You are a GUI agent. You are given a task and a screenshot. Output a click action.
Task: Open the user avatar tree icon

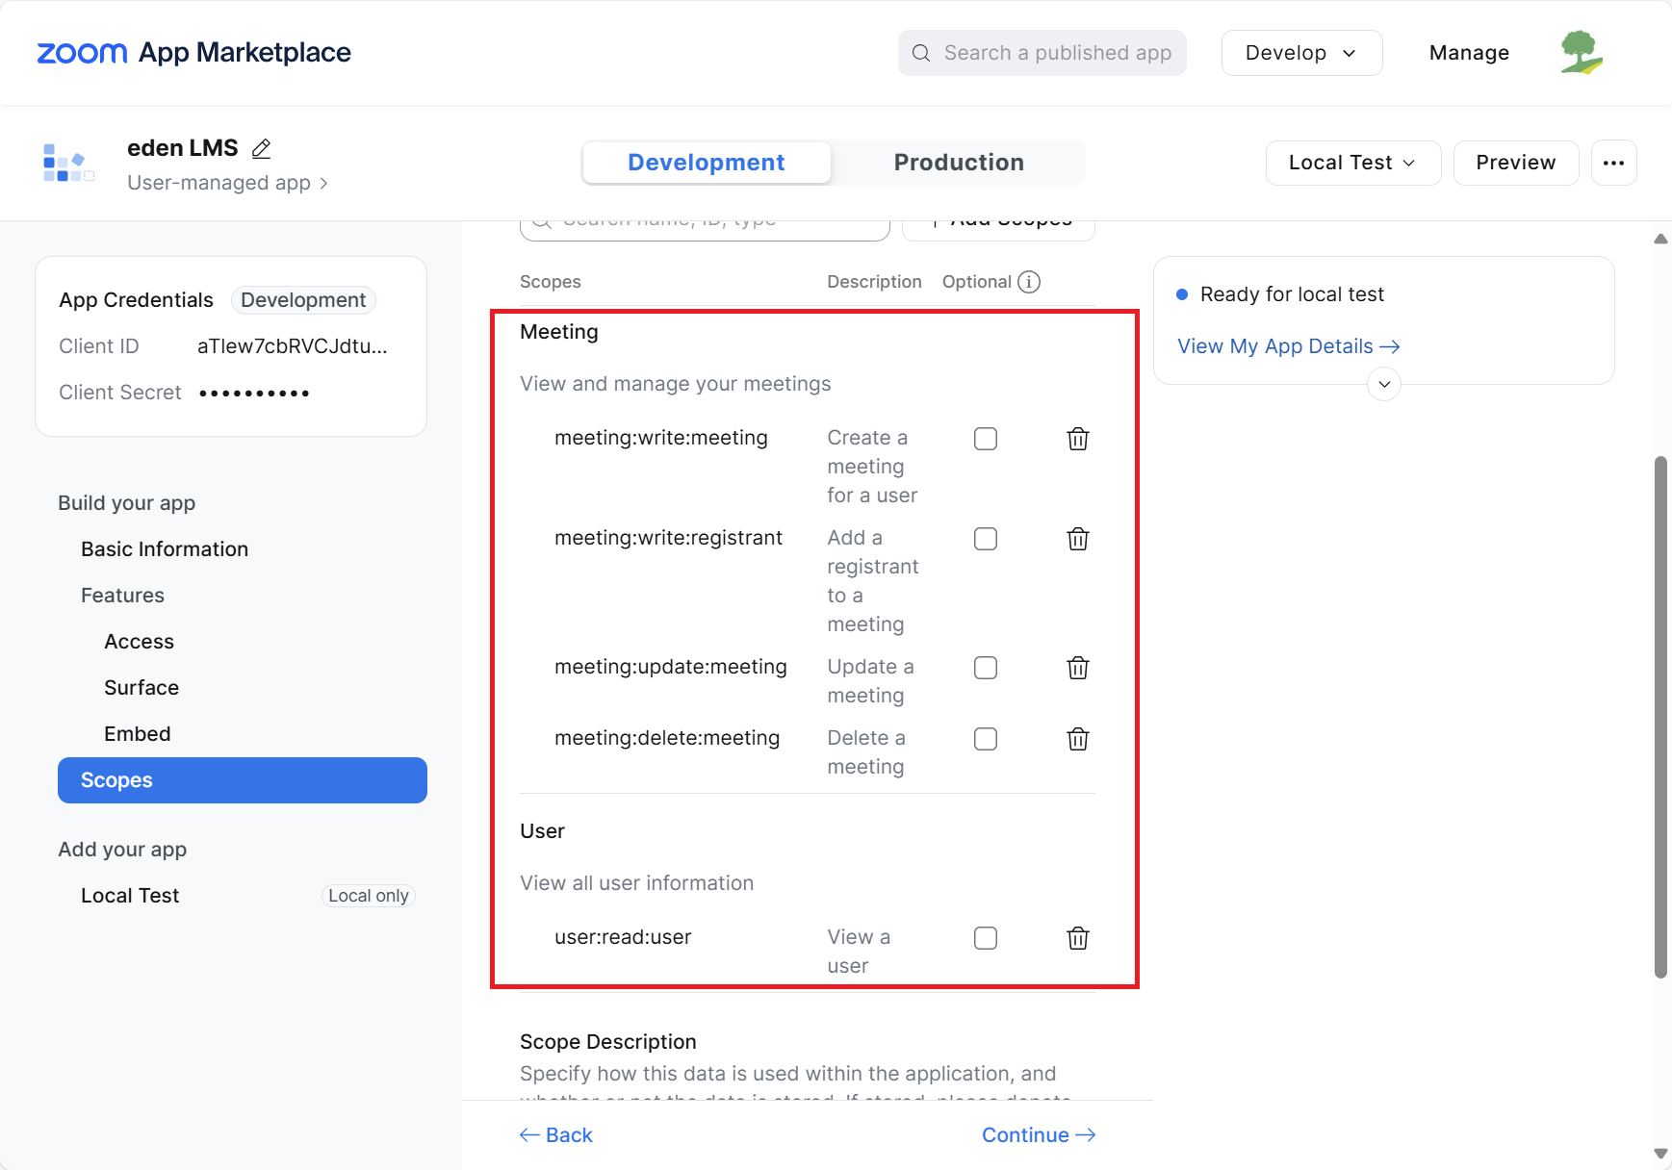tap(1582, 53)
